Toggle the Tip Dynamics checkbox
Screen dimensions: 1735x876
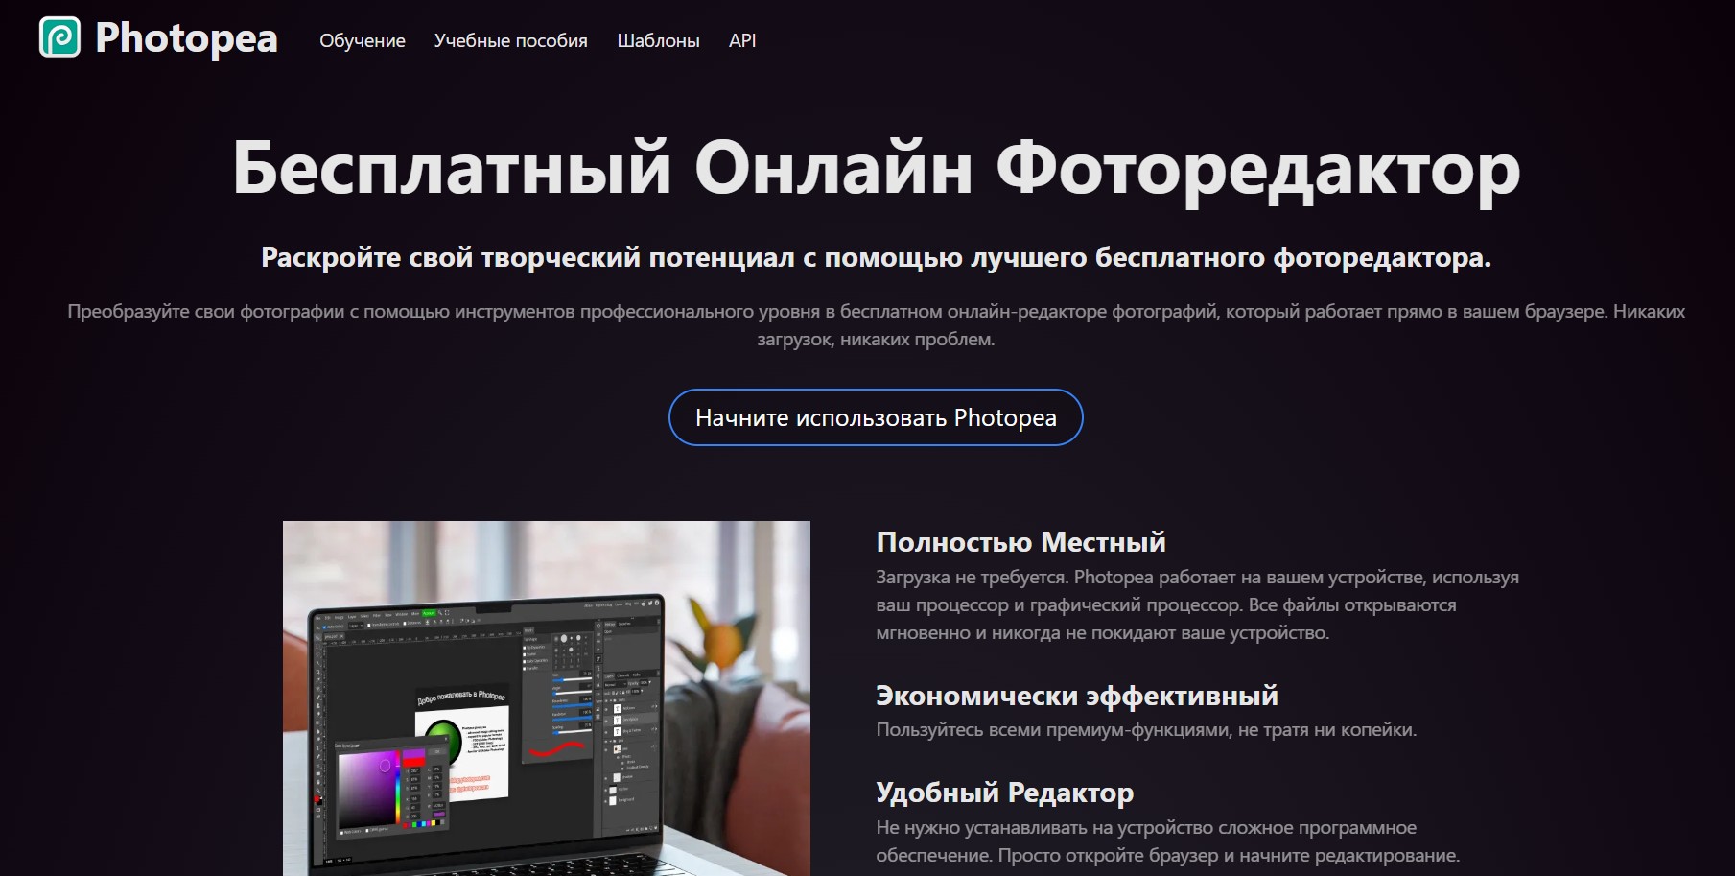click(x=525, y=648)
